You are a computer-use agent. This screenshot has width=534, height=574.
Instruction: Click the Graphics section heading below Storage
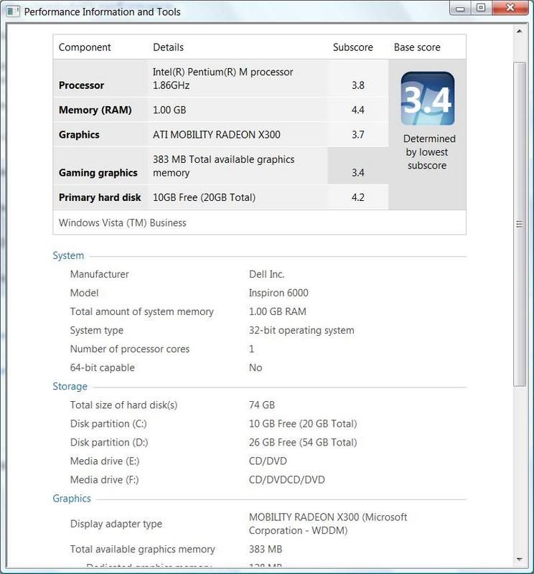(x=72, y=498)
